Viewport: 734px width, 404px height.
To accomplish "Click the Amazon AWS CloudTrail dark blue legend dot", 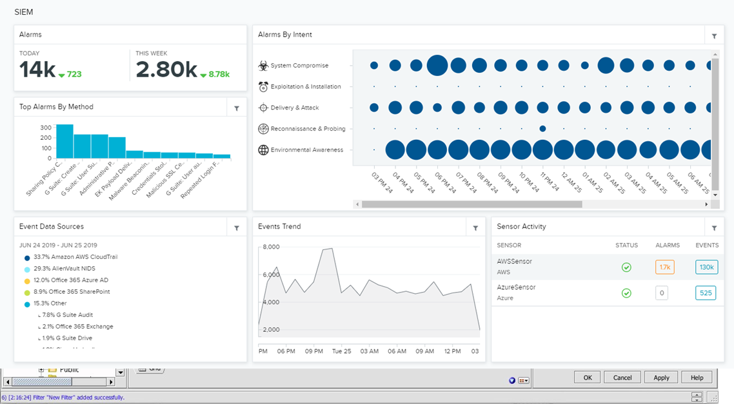I will coord(27,258).
